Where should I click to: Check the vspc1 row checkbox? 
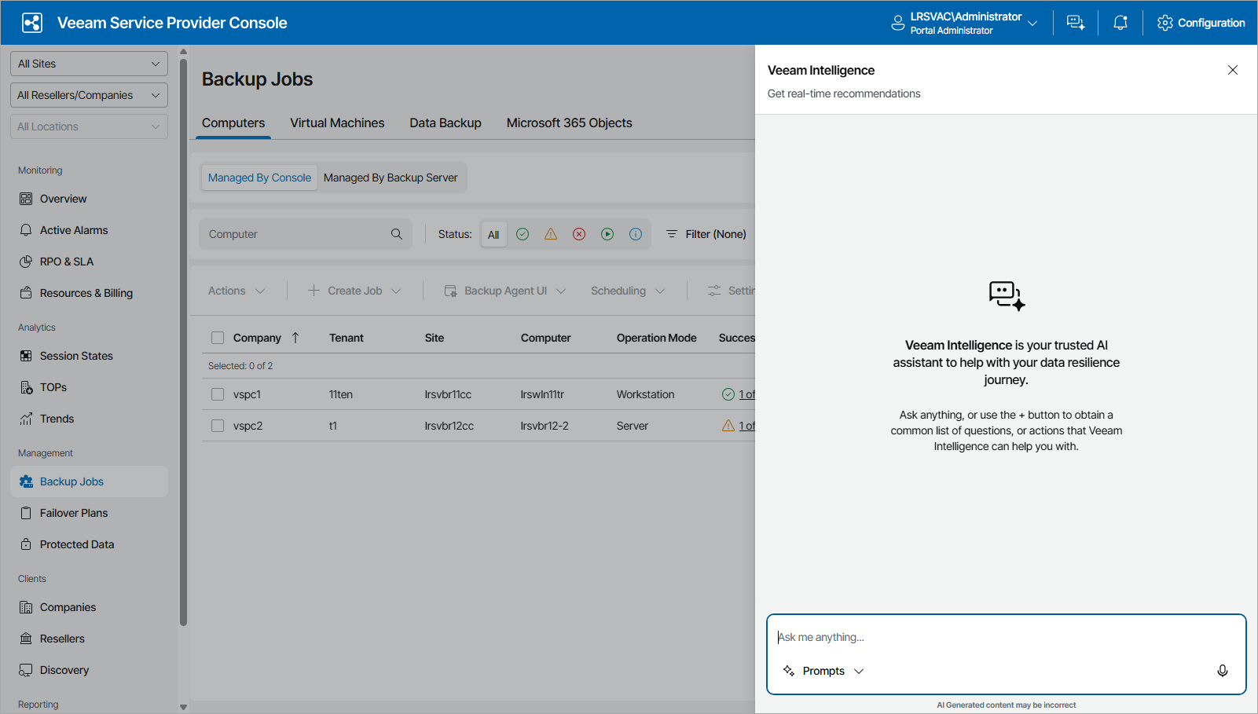pos(218,394)
